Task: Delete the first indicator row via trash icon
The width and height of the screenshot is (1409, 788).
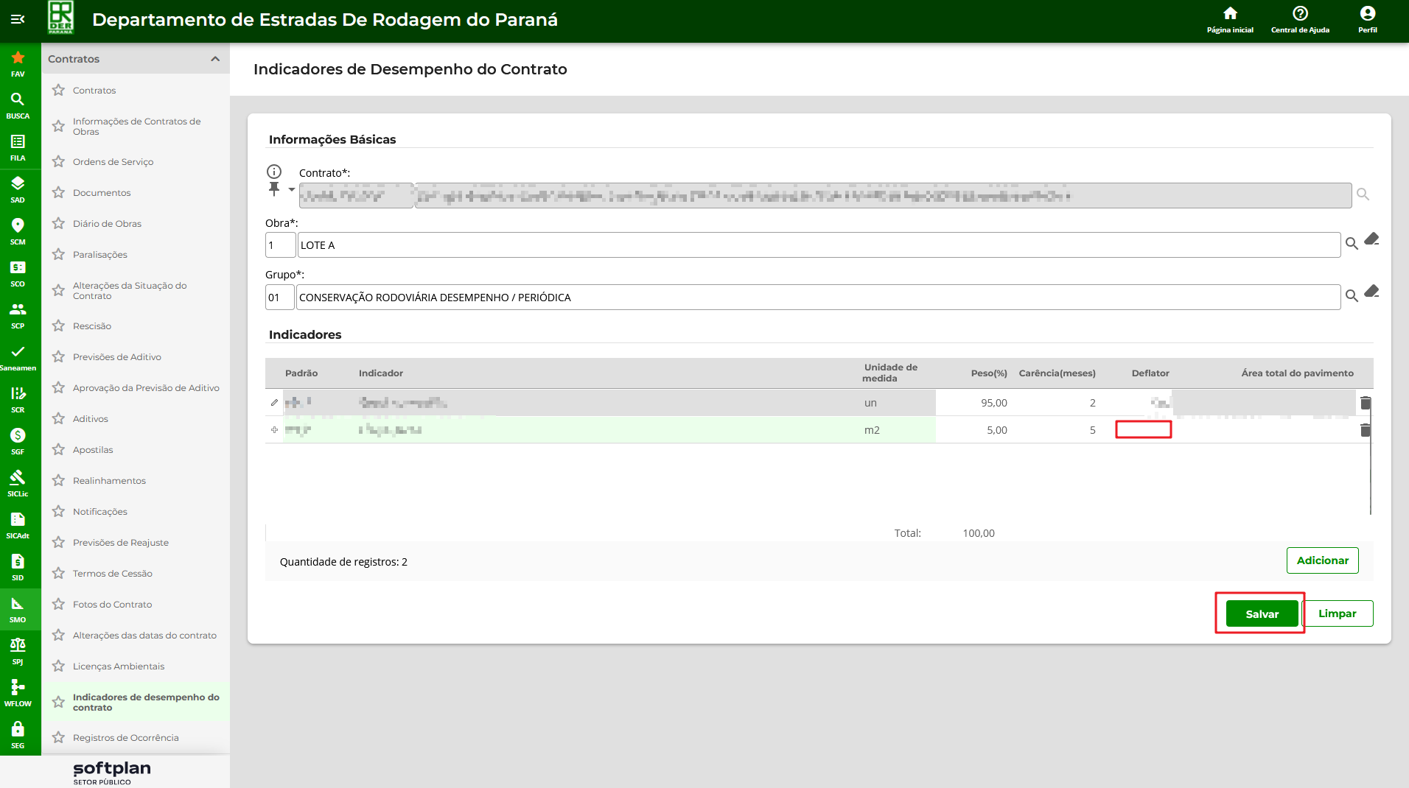Action: click(1365, 403)
